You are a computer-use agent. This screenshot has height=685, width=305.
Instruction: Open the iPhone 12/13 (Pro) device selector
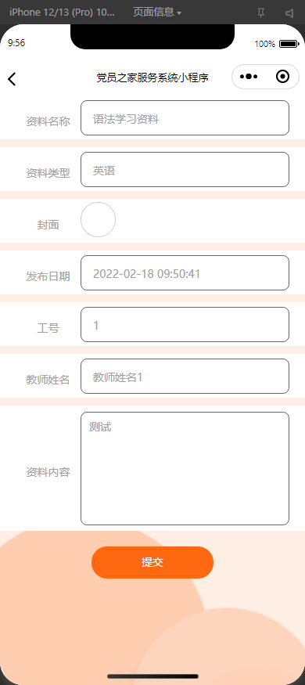point(62,13)
